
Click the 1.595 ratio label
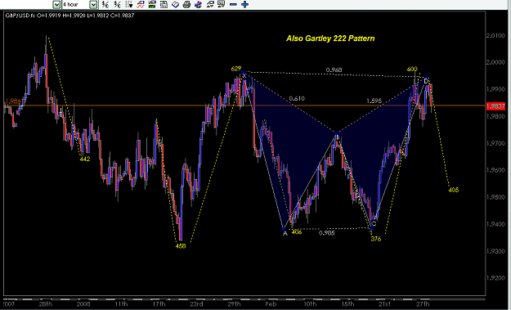click(374, 101)
